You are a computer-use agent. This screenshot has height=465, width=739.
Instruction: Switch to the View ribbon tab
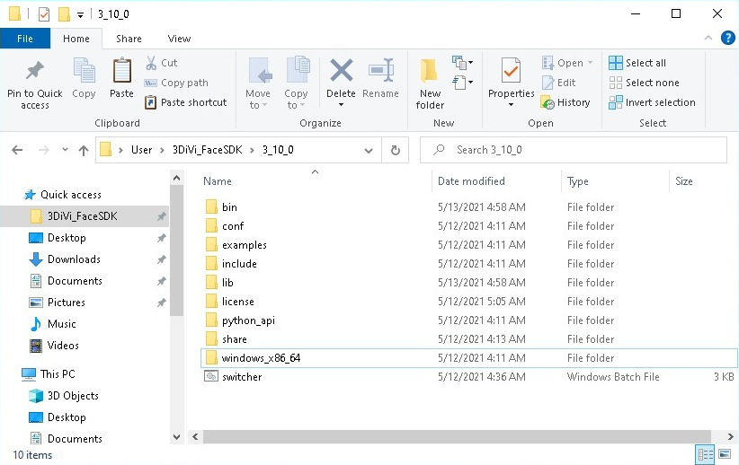tap(179, 39)
